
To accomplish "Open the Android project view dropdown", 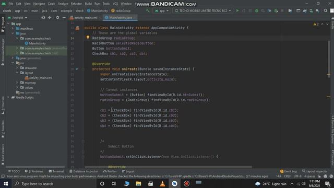I will pyautogui.click(x=17, y=17).
